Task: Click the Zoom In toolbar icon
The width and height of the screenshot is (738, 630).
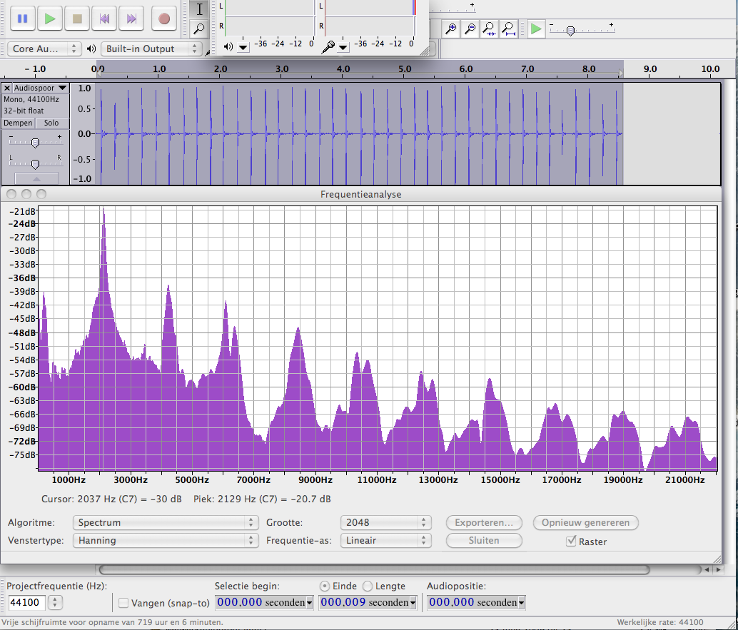Action: point(451,29)
